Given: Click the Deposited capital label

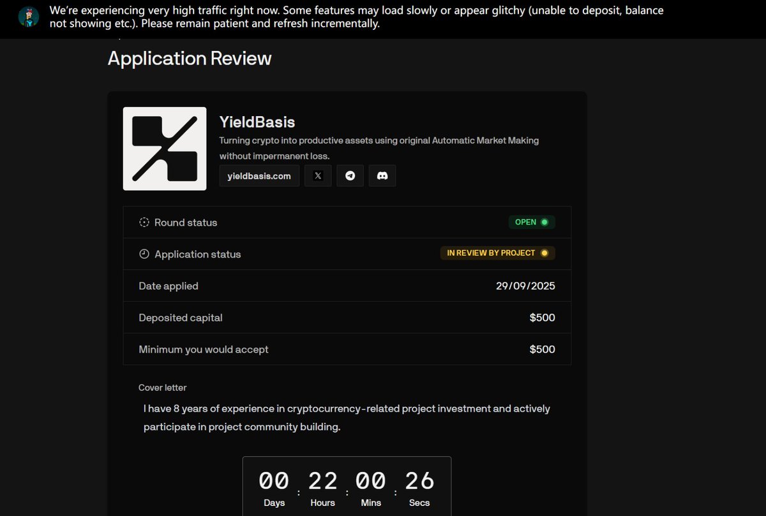Looking at the screenshot, I should [x=181, y=318].
